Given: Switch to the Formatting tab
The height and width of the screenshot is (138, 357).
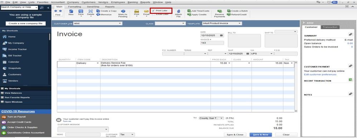Looking at the screenshot, I should 74,7.
